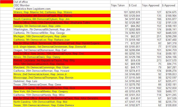Click the 'CBC Member' legend label
178x107 pixels.
pos(22,5)
